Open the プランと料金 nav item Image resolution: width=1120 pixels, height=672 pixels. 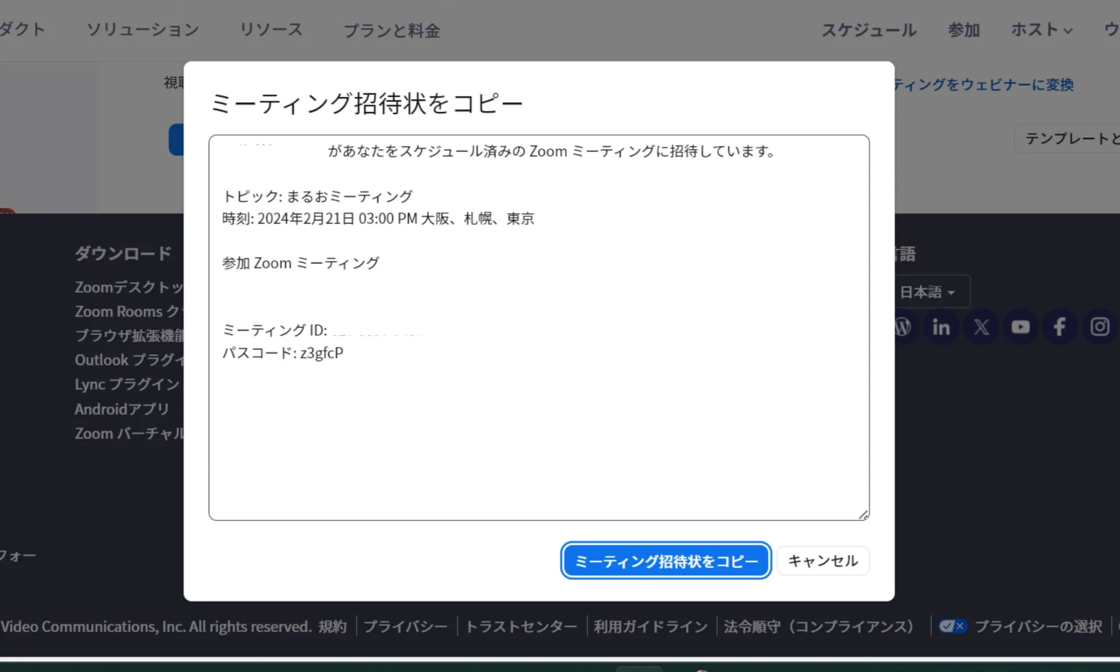392,31
